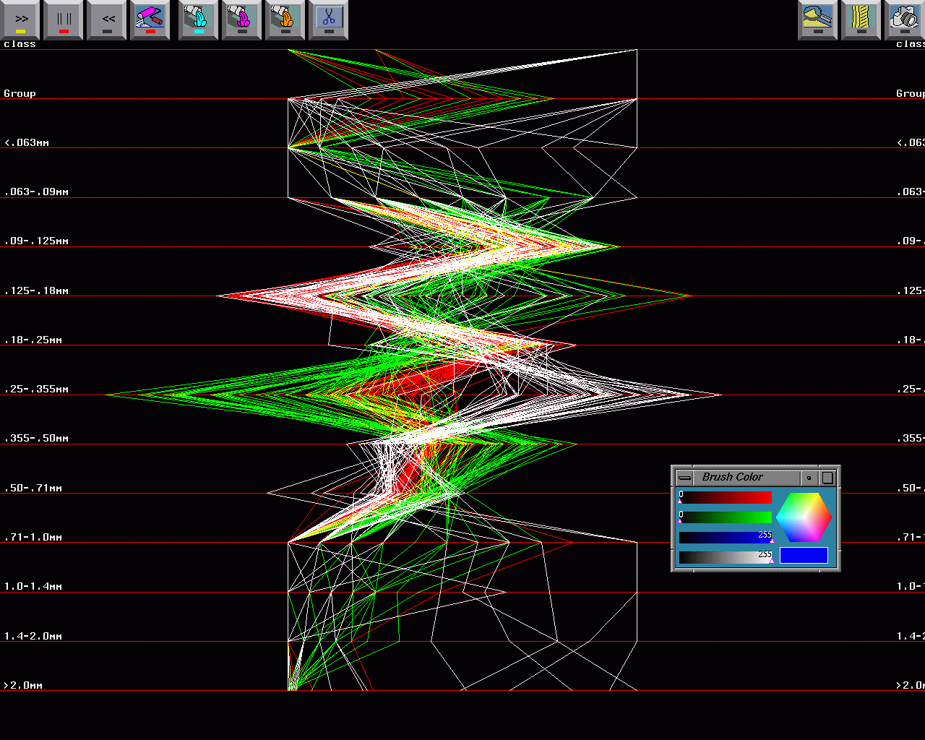The image size is (925, 740).
Task: Click the scissors cut tool
Action: (x=329, y=20)
